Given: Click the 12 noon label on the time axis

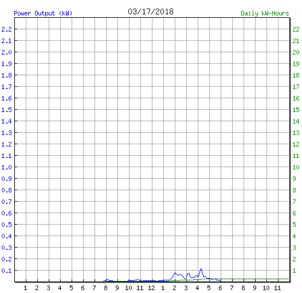Looking at the screenshot, I should coord(152,288).
